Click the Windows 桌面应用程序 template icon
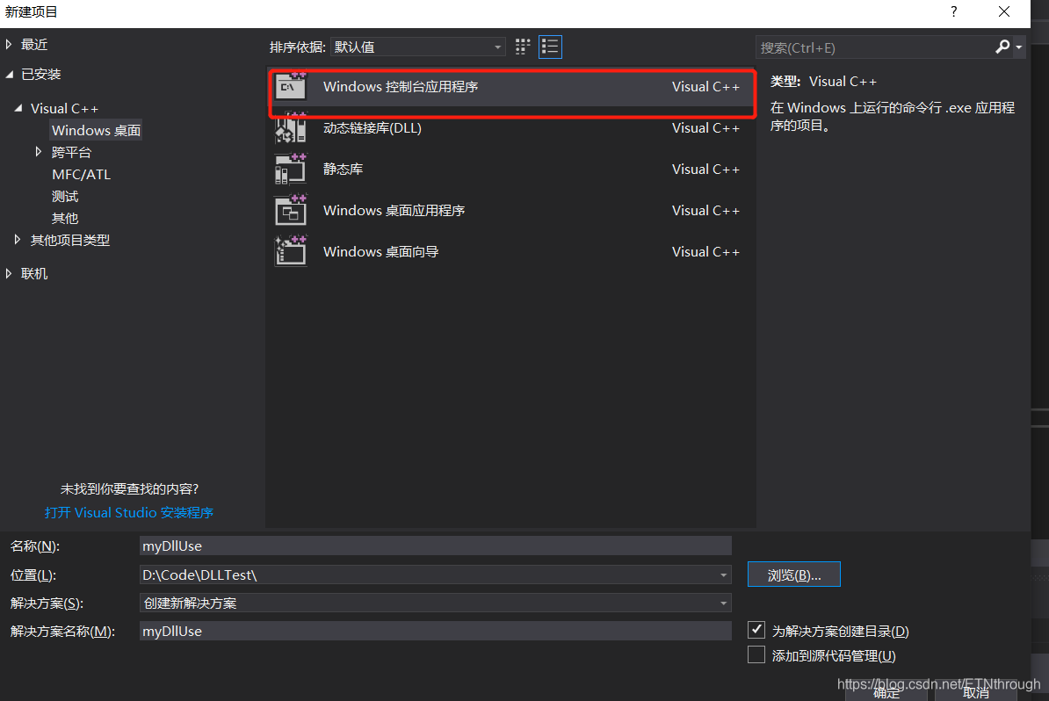The image size is (1049, 701). click(x=291, y=210)
